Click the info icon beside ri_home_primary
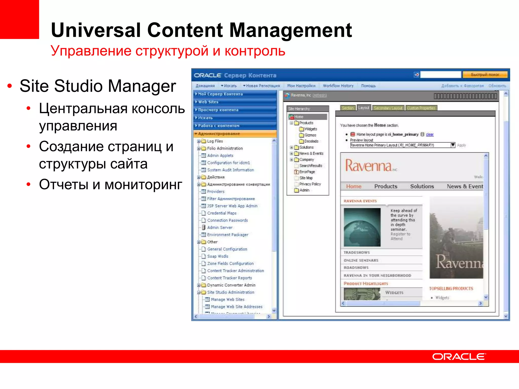519x389 pixels. (422, 134)
